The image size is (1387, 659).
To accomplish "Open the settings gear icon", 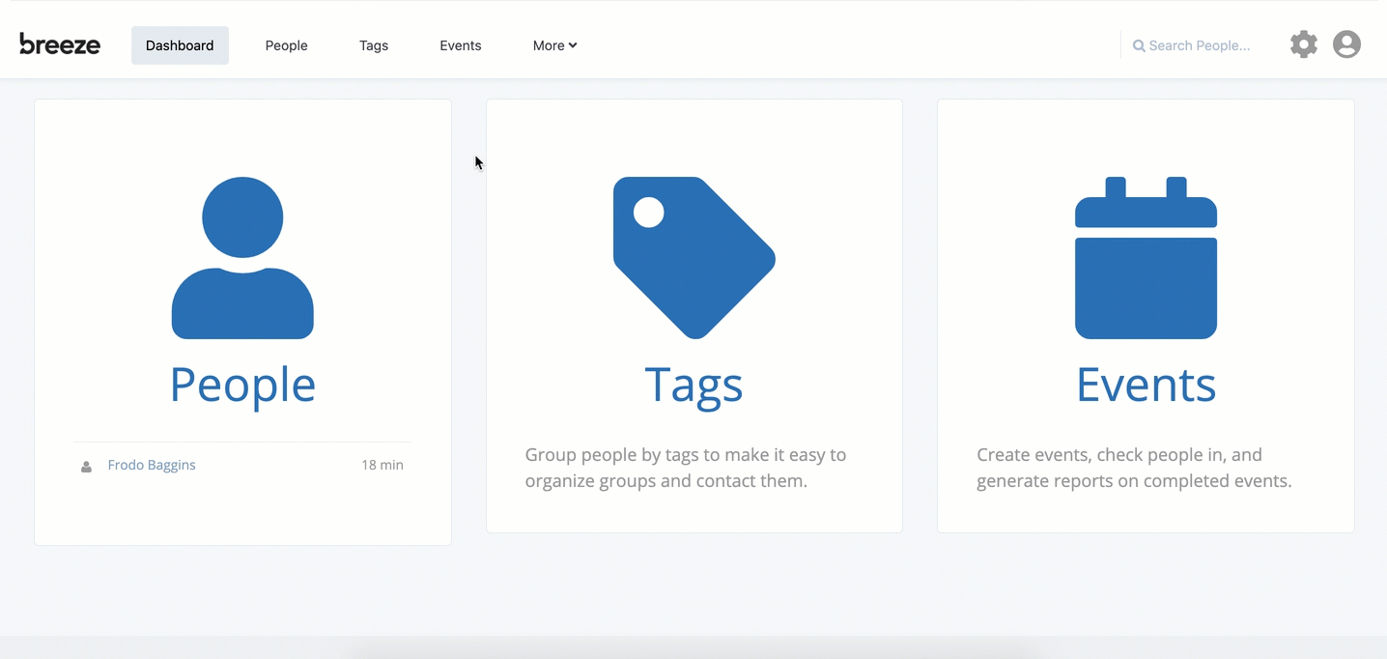I will tap(1304, 44).
